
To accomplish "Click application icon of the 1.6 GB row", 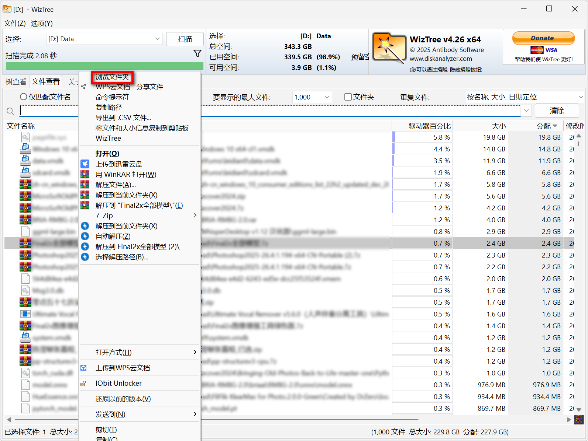I will (25, 314).
